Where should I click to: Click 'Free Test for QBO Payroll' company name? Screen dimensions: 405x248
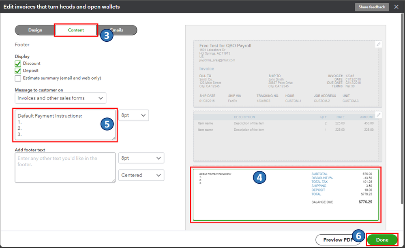point(225,46)
